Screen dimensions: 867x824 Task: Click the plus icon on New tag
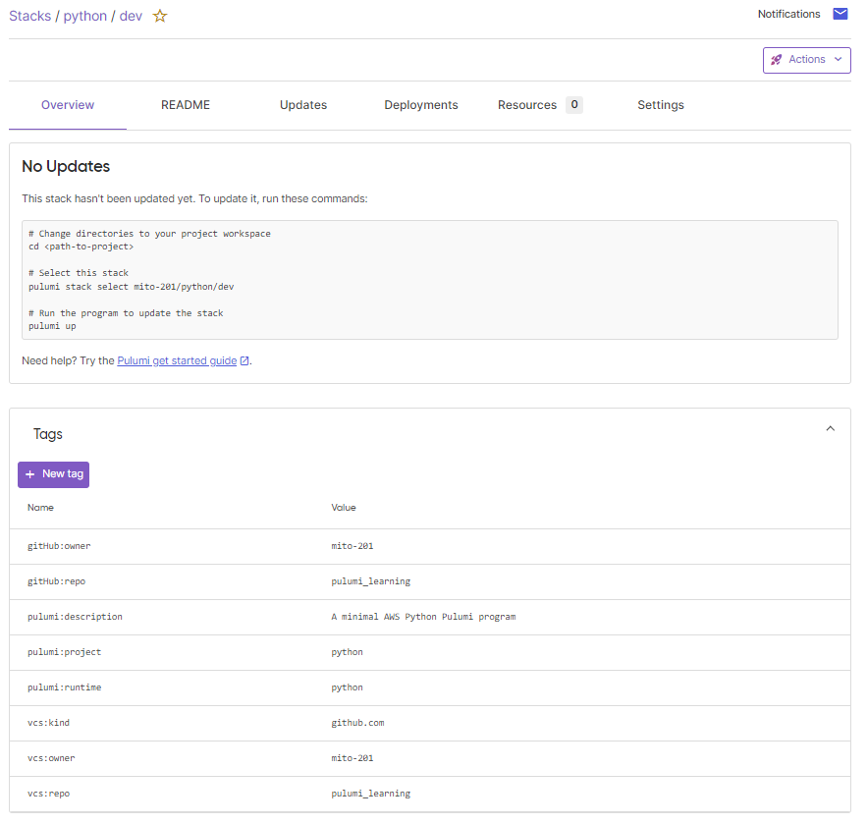tap(29, 474)
